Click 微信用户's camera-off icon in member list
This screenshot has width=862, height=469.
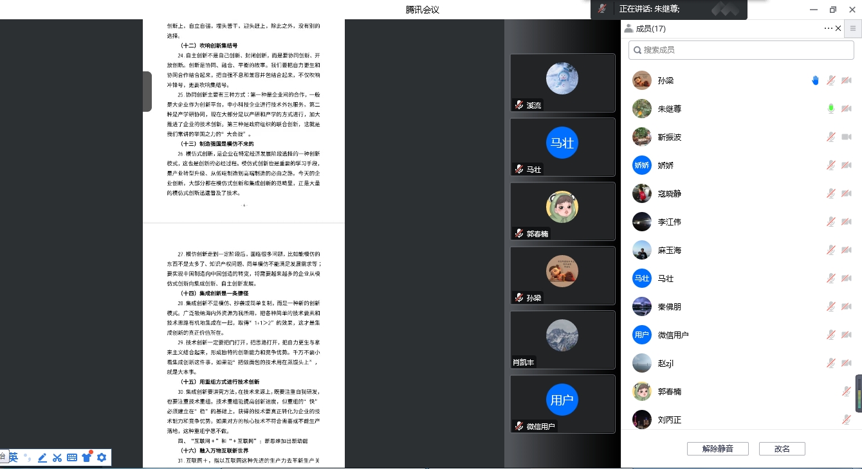(847, 335)
